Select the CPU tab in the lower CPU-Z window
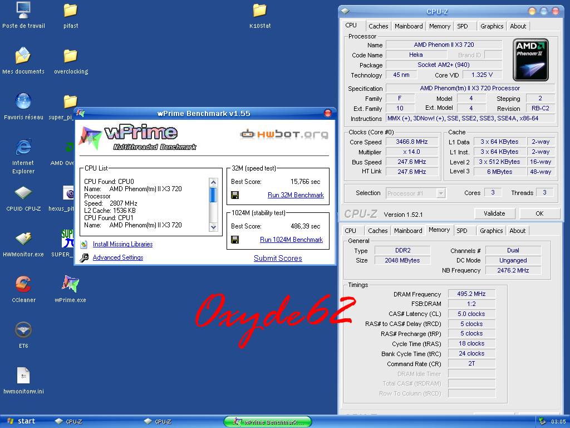570x428 pixels. coord(350,231)
